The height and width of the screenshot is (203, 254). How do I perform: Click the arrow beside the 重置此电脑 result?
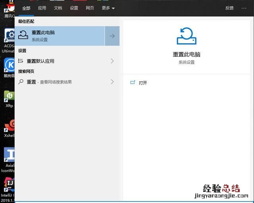[x=112, y=36]
